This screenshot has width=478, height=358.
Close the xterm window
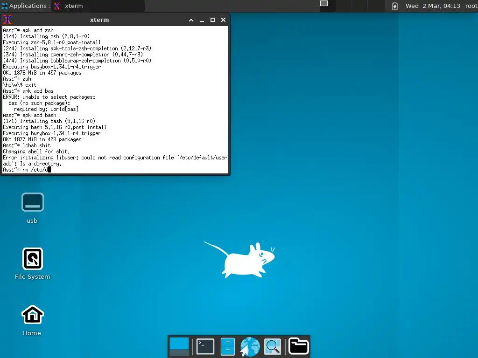tap(224, 20)
